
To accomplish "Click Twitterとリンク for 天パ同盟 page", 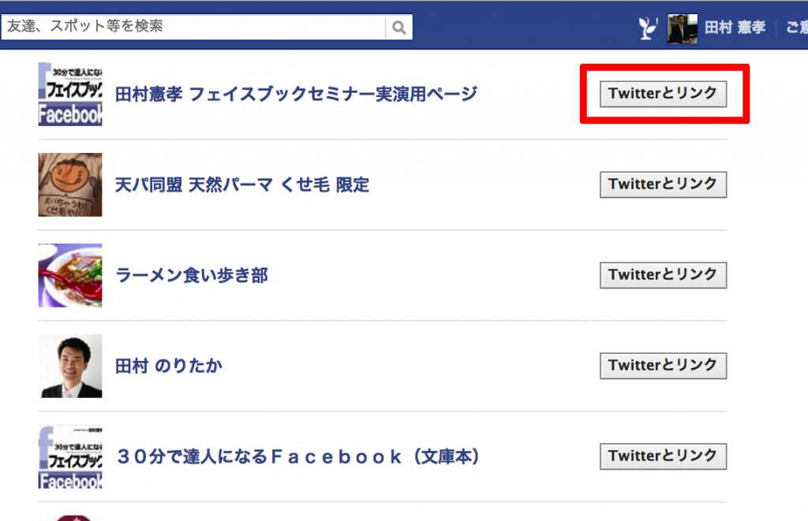I will coord(663,184).
